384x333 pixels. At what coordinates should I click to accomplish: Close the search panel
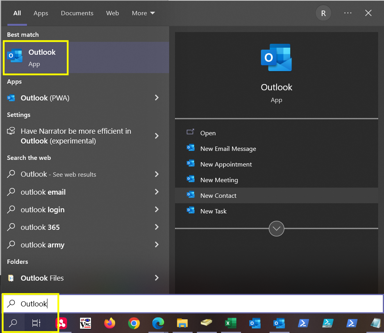[368, 13]
